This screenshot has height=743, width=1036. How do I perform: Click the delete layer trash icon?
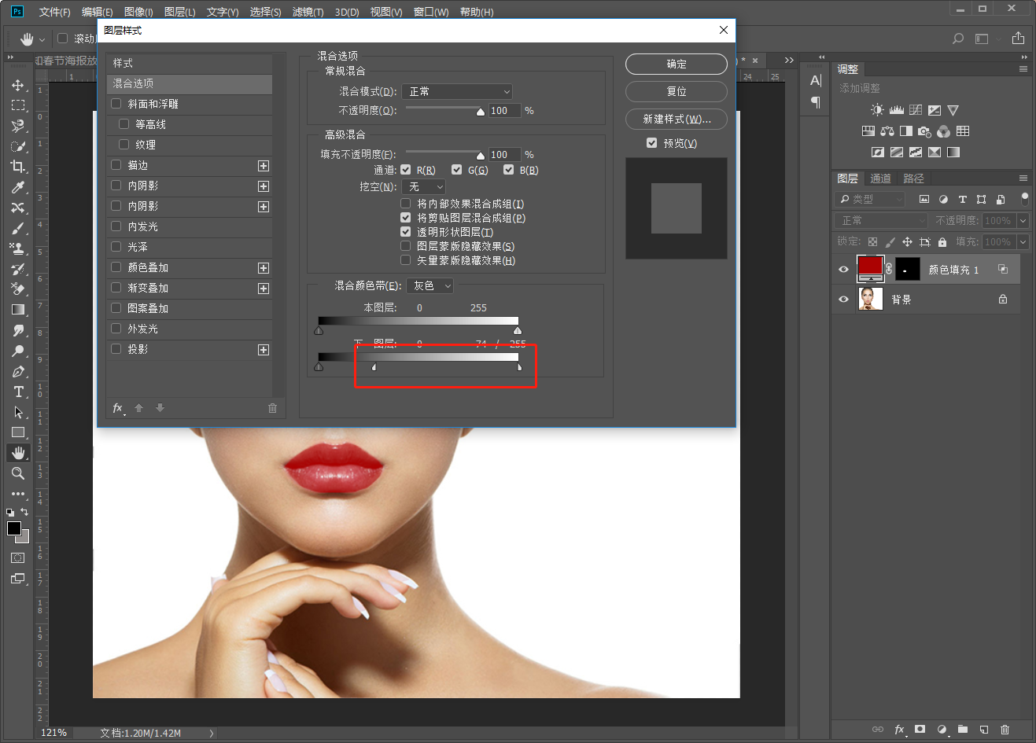pyautogui.click(x=1005, y=730)
